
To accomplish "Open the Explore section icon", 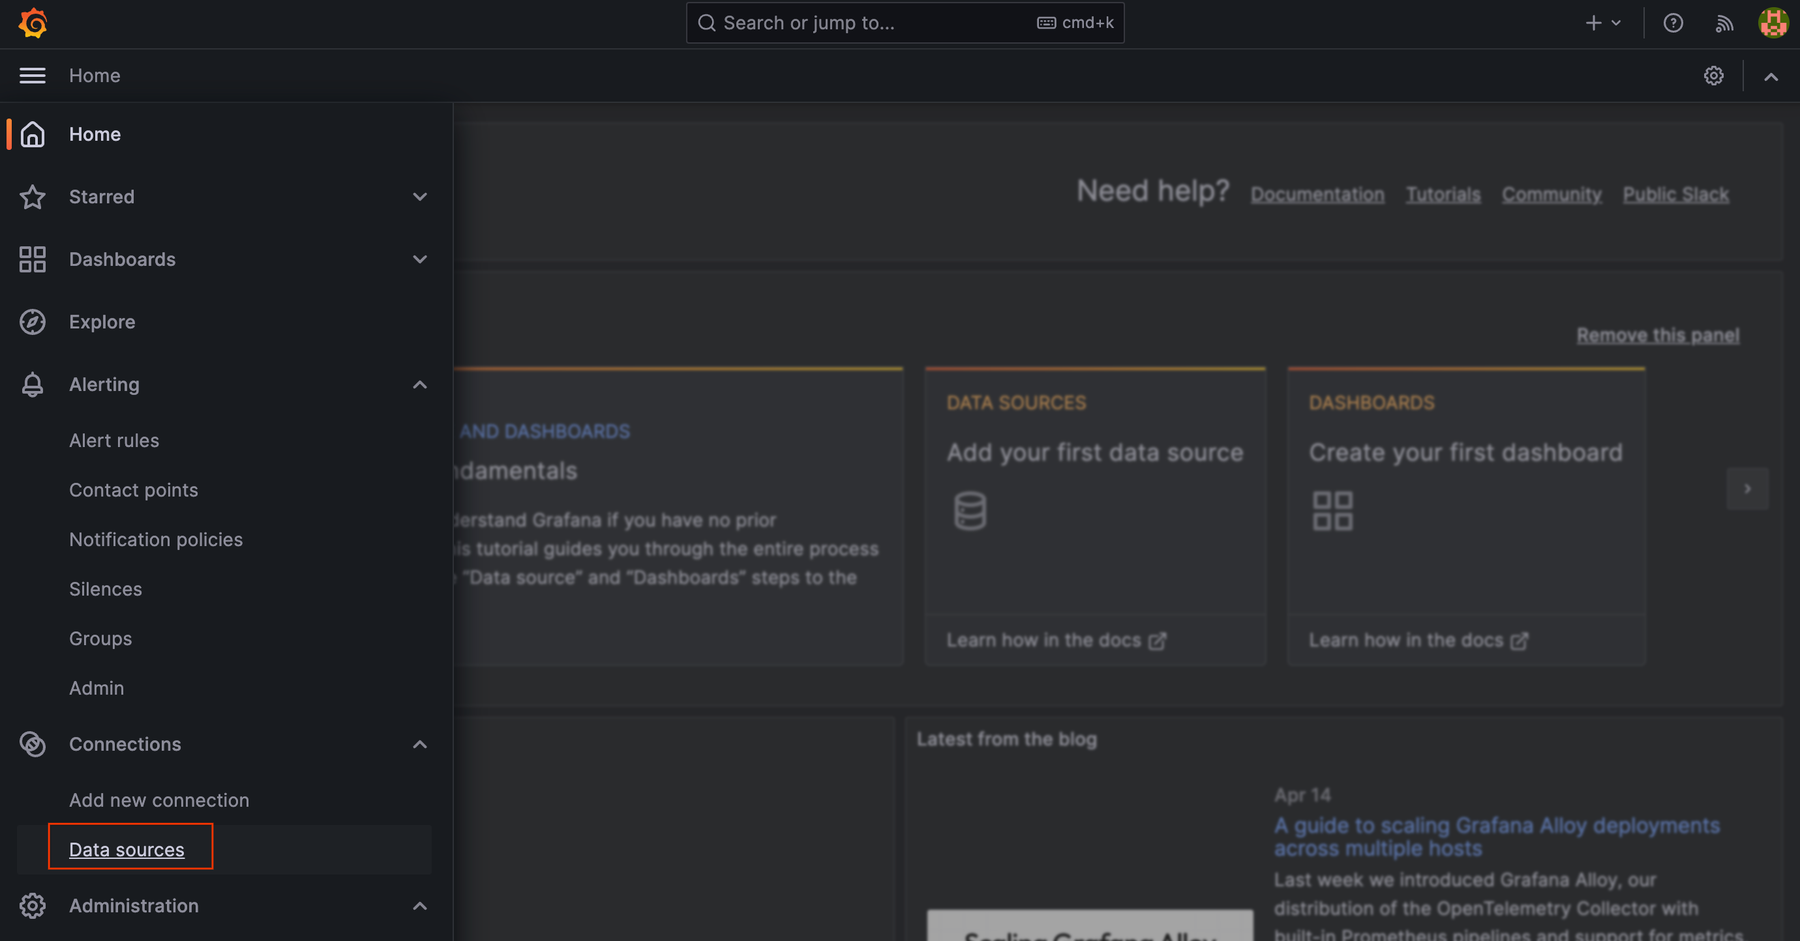I will (32, 321).
